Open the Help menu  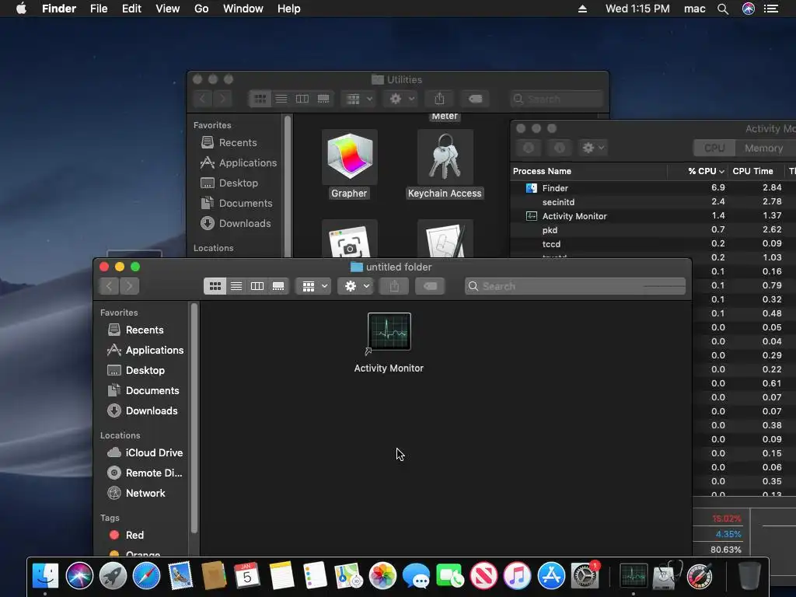click(x=289, y=9)
